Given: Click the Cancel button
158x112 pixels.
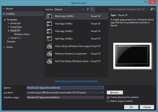Looking at the screenshot, I should (x=147, y=107).
